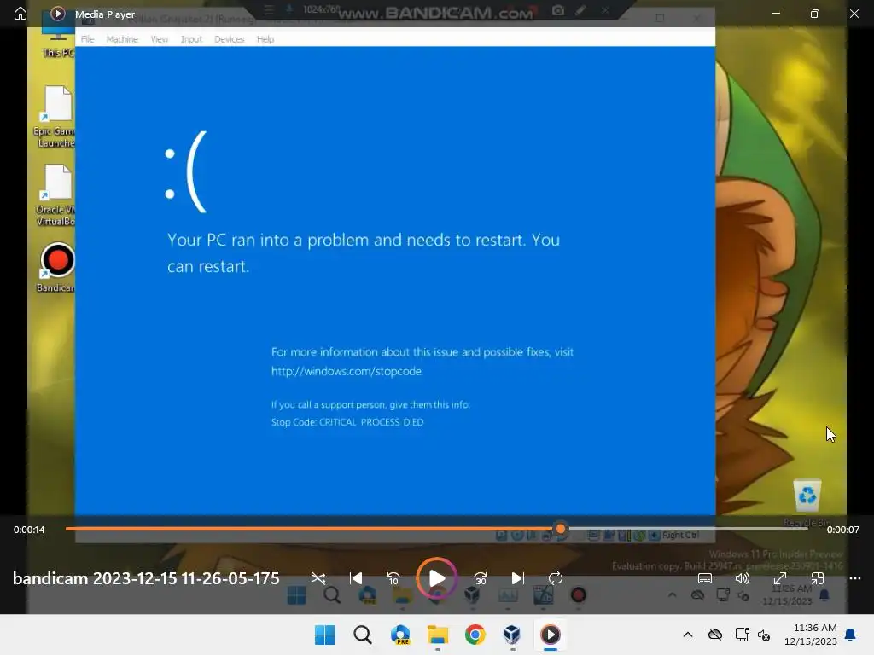Click Recycle Bin in recorded desktop
The width and height of the screenshot is (874, 655).
[807, 501]
